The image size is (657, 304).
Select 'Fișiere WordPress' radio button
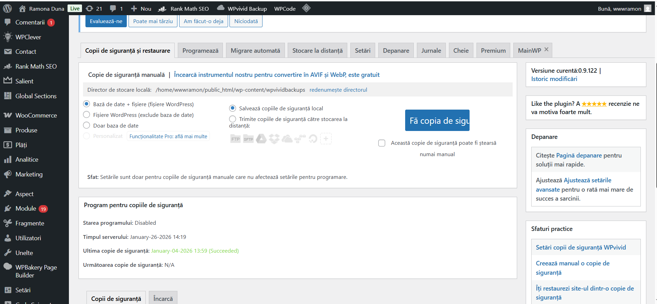(87, 115)
